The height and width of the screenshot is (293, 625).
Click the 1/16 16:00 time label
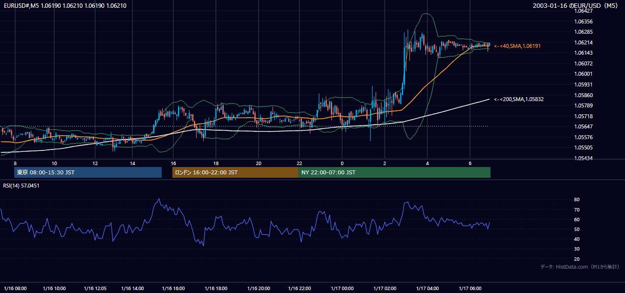174,289
